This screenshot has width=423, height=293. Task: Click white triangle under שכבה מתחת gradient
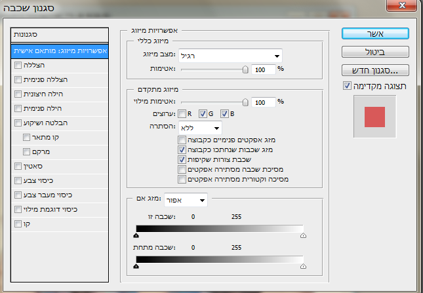(x=303, y=266)
